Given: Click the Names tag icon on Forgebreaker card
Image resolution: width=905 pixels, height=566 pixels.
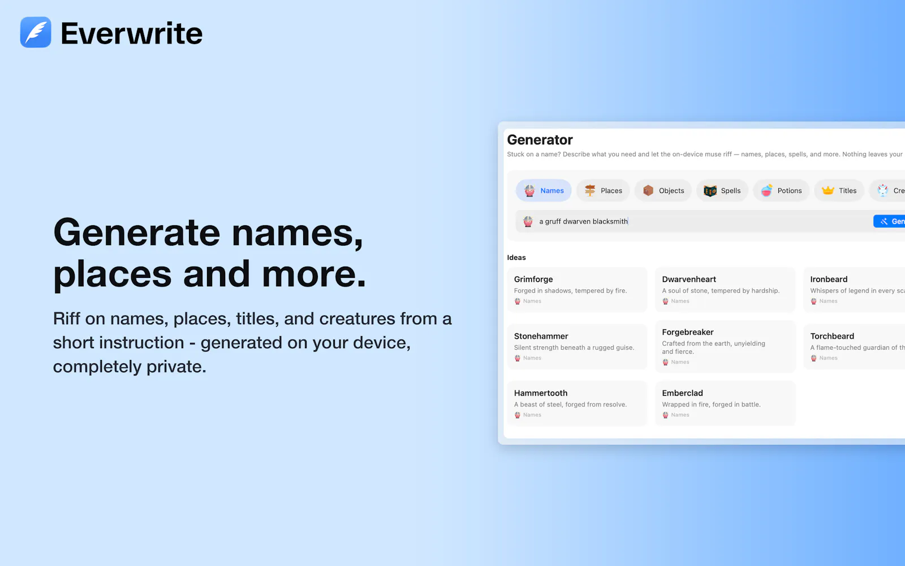Looking at the screenshot, I should 666,362.
